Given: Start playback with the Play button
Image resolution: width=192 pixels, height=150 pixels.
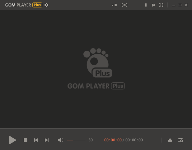Looking at the screenshot, I should click(x=12, y=140).
